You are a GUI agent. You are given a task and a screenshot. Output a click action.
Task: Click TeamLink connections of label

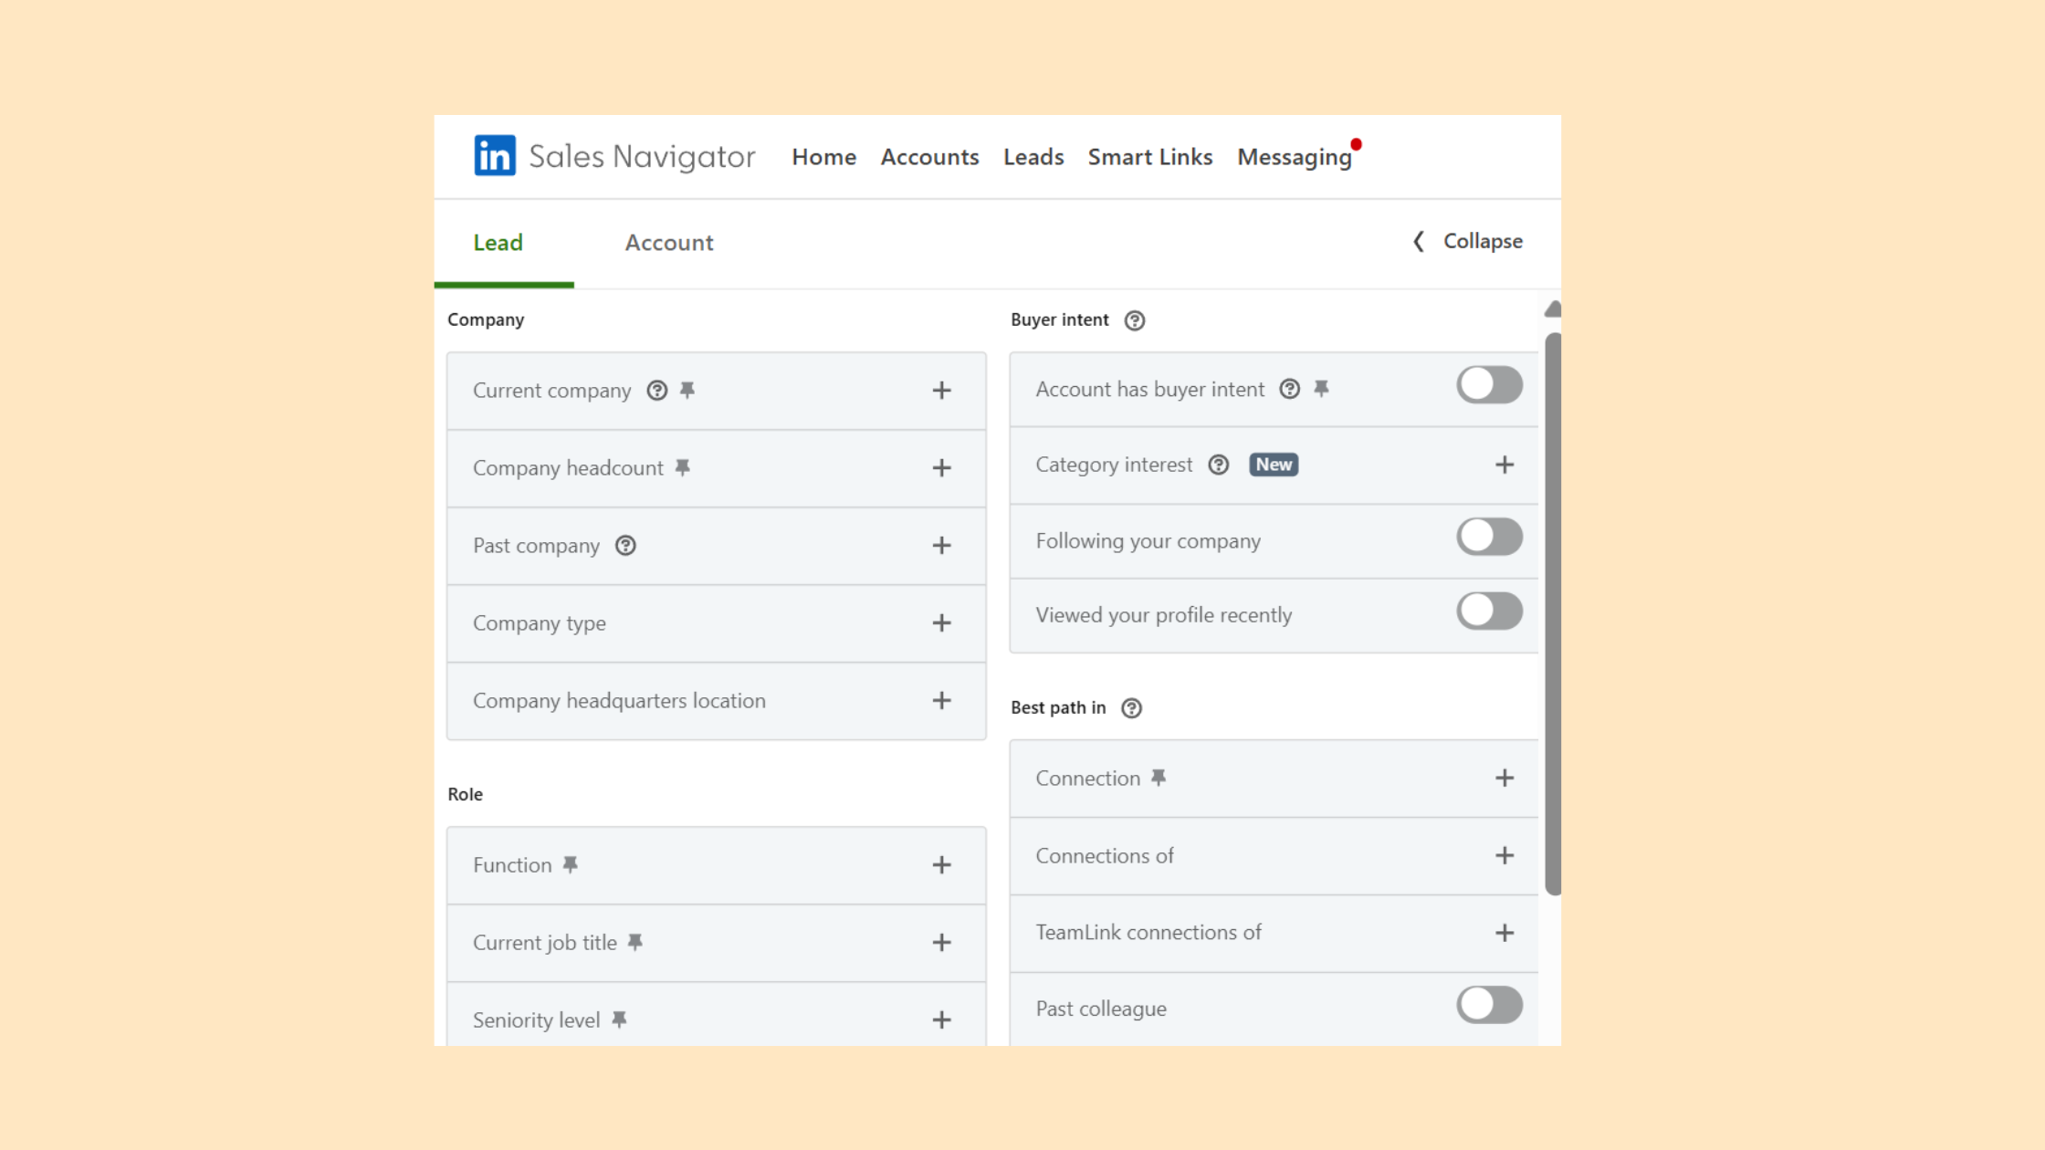(1148, 932)
